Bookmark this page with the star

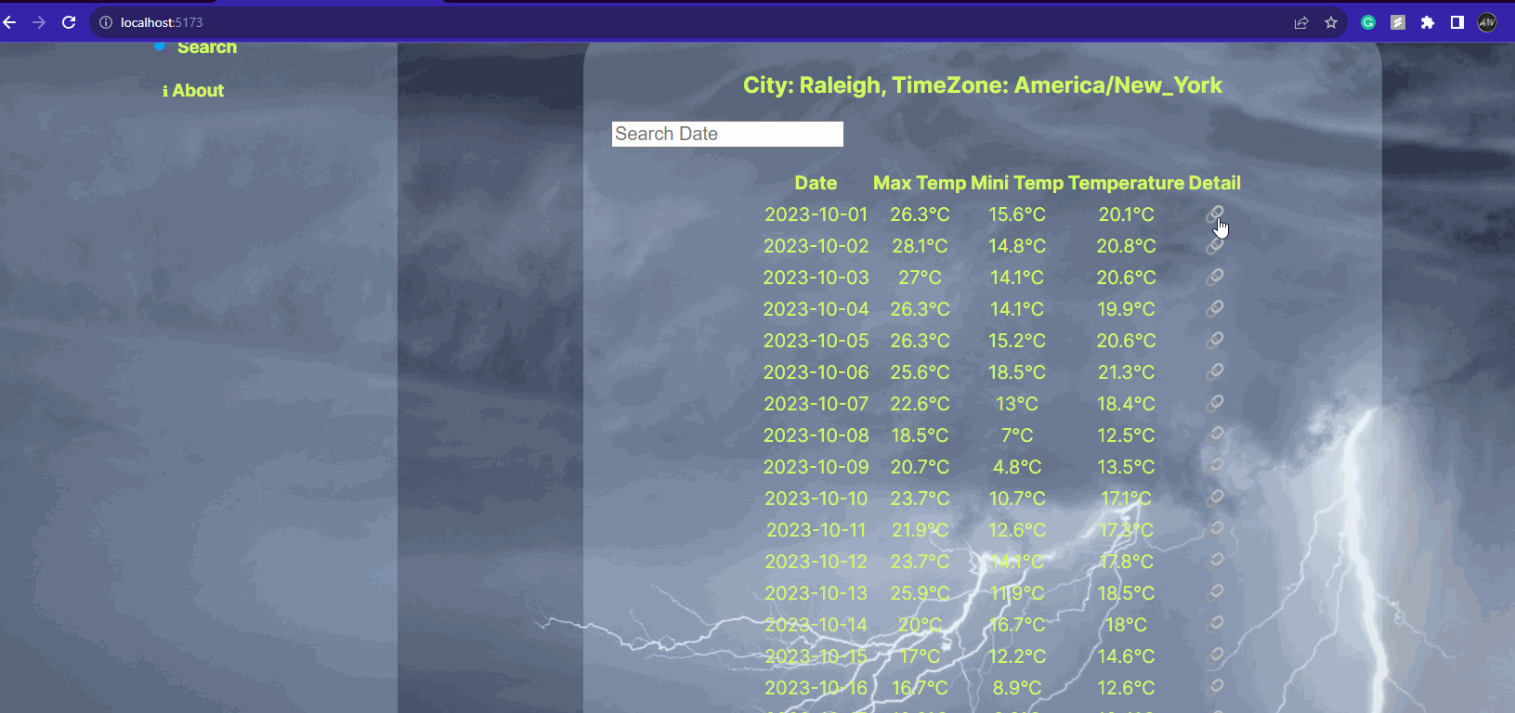[x=1331, y=22]
